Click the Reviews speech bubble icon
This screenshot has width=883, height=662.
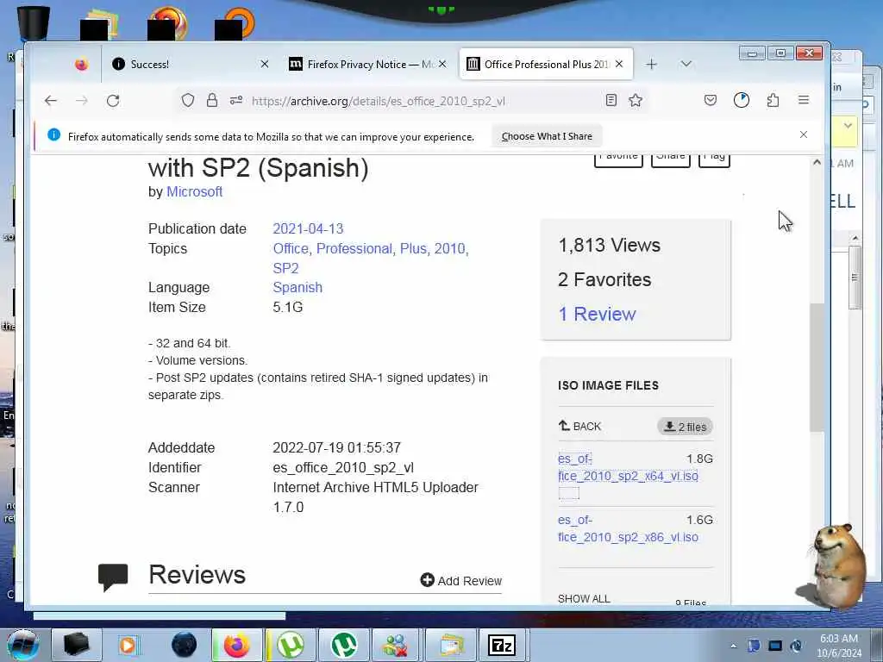point(113,577)
